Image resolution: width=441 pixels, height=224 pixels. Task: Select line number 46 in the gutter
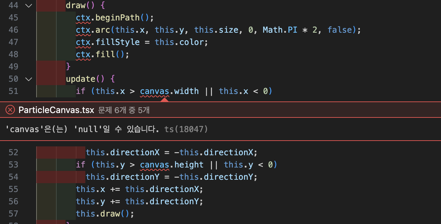13,30
